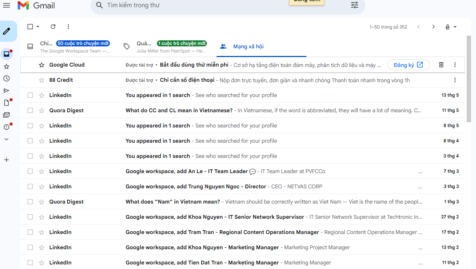Click the create new label plus icon
The image size is (476, 269).
6,160
